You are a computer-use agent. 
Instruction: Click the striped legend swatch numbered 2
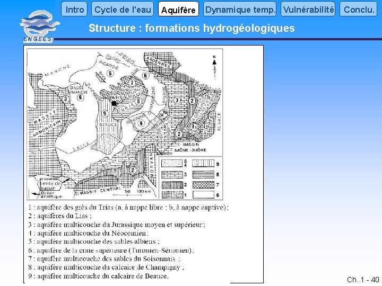172,185
